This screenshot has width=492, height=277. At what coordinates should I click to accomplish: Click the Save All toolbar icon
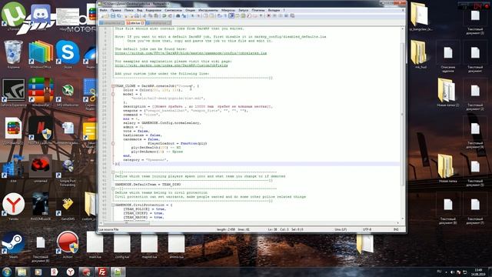tap(119, 15)
